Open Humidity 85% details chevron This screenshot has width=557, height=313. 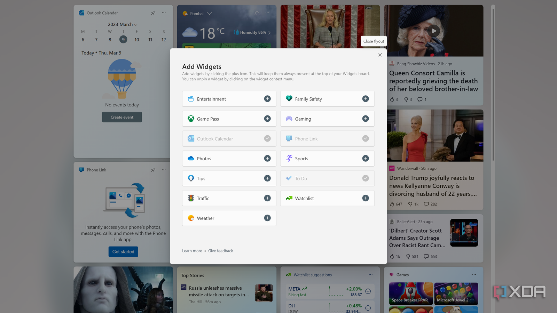click(269, 32)
